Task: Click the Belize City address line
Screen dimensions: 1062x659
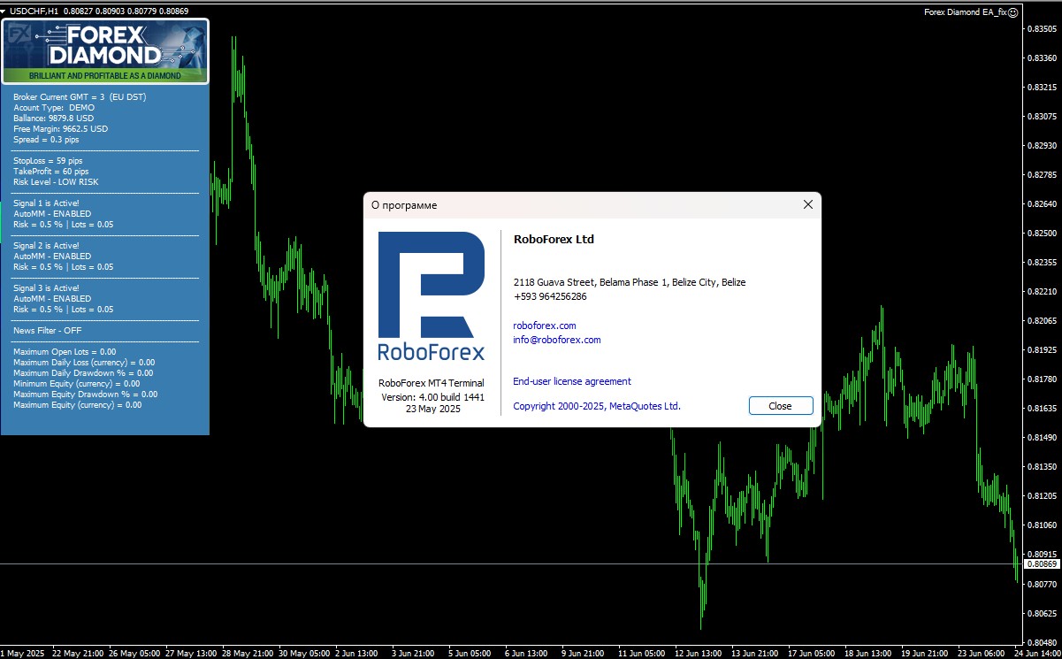Action: 630,282
